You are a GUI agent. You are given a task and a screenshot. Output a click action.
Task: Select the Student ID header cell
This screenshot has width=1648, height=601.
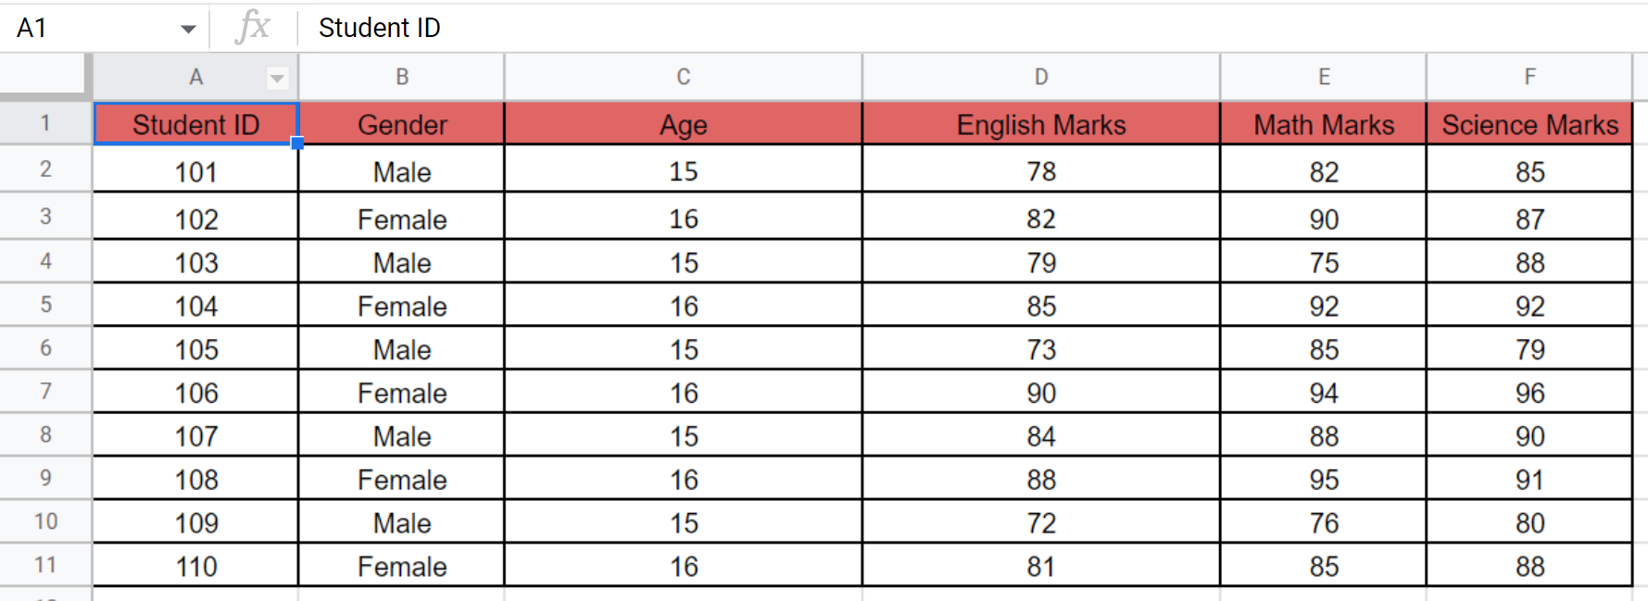pos(195,123)
